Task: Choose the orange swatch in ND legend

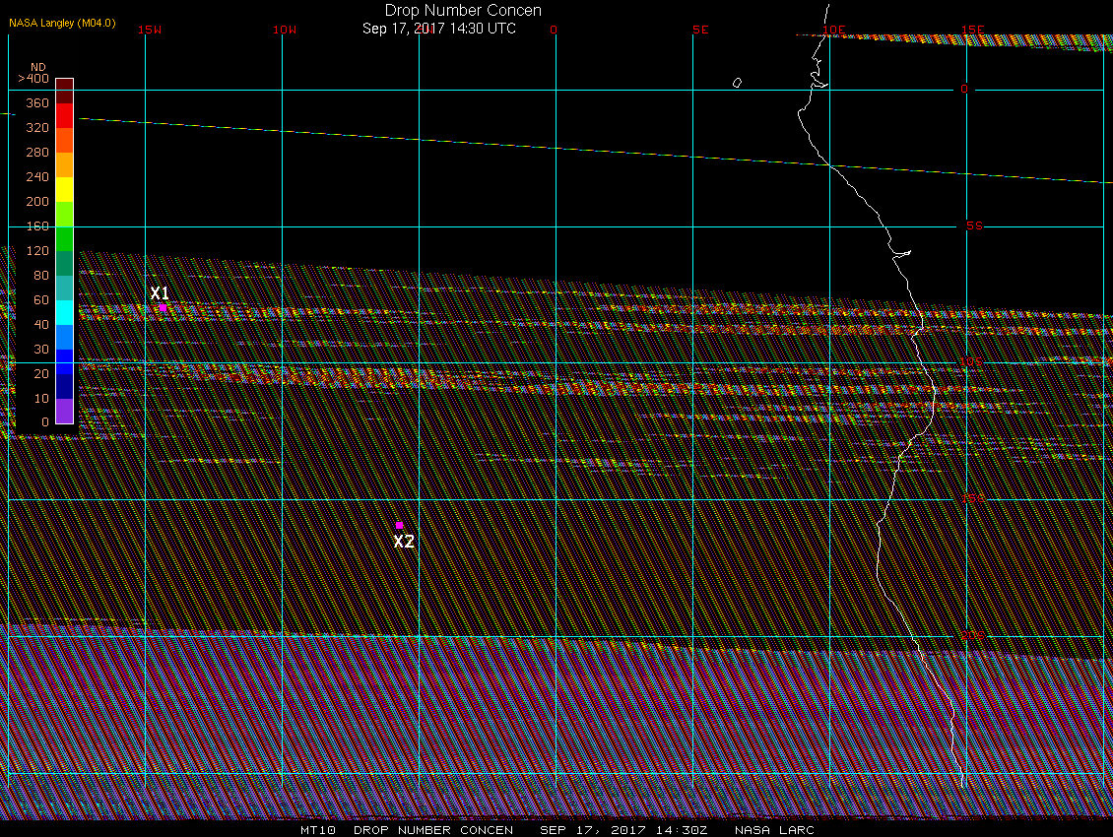Action: click(64, 164)
